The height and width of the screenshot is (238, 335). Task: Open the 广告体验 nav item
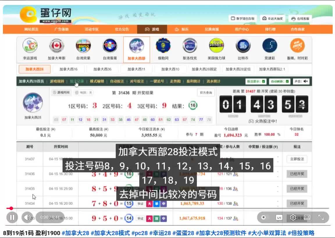[x=62, y=29]
